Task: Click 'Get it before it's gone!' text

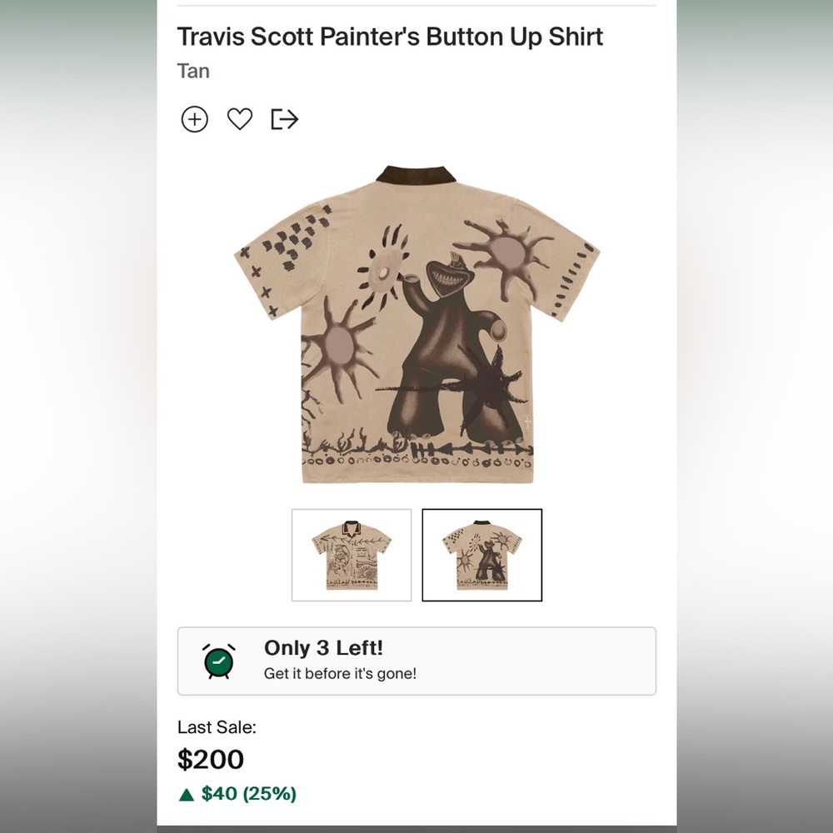Action: 342,673
